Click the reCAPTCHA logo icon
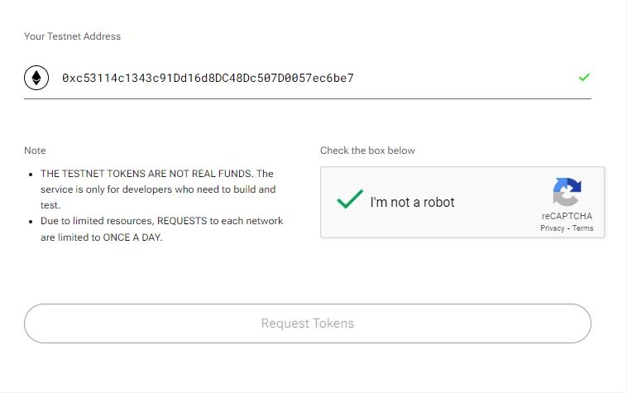This screenshot has height=393, width=627. coord(567,193)
